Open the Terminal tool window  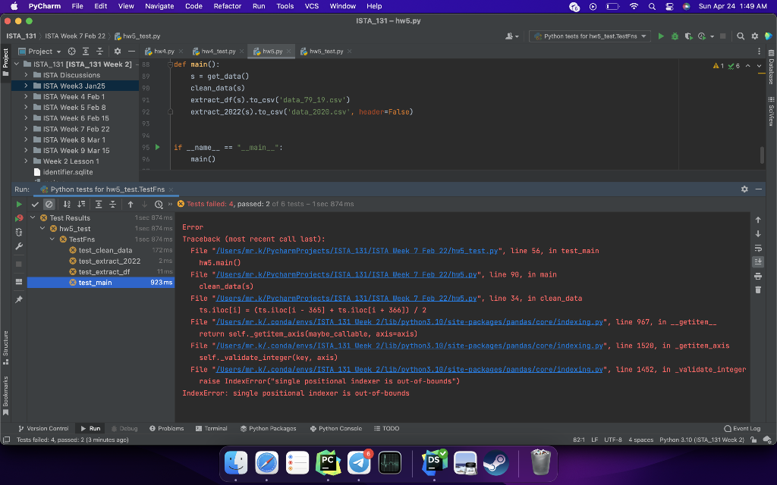tap(210, 428)
